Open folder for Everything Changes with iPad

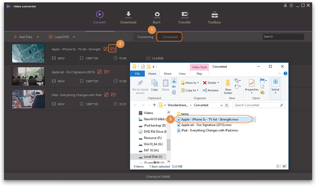(113, 94)
